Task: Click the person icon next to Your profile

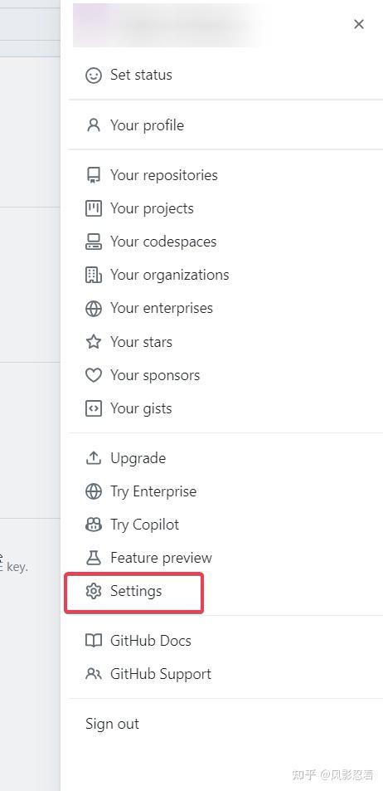Action: click(93, 125)
